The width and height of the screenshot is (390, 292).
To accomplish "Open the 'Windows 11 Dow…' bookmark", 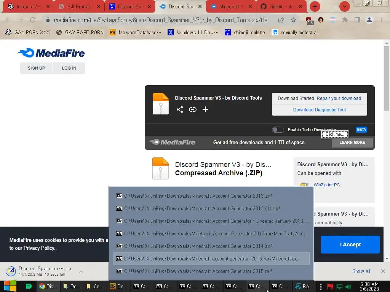I will click(193, 32).
